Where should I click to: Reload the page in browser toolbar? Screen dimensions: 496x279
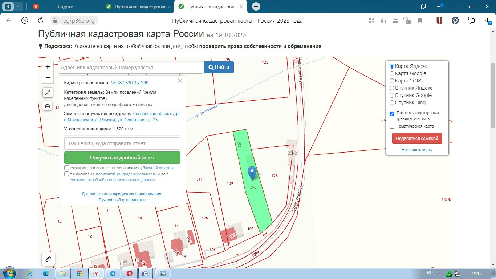pos(41,20)
